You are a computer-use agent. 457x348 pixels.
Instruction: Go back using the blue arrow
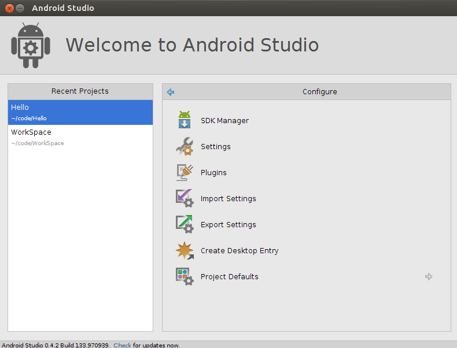[171, 92]
